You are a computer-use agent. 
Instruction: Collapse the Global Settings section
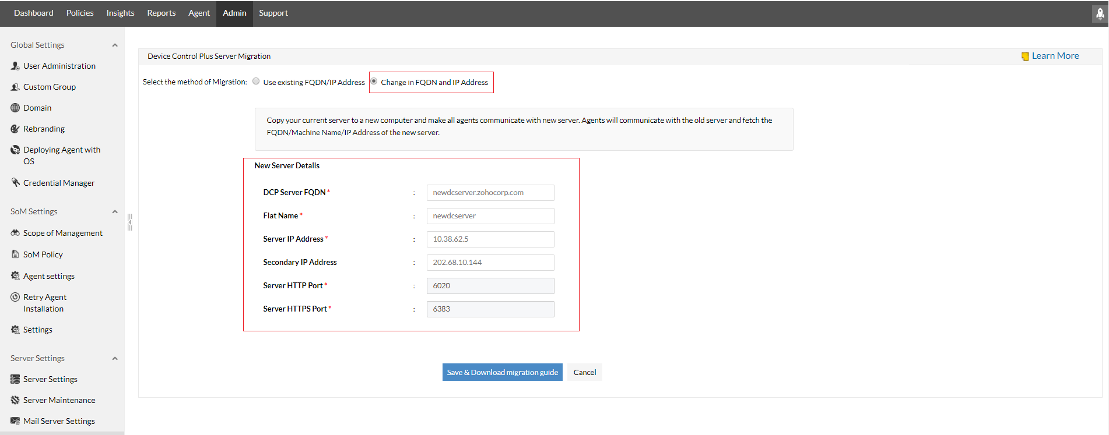pos(115,45)
